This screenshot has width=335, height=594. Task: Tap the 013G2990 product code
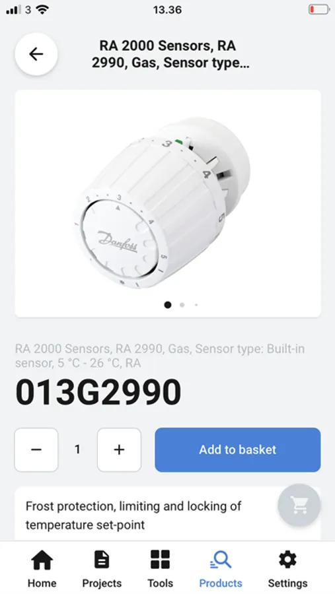(x=98, y=393)
